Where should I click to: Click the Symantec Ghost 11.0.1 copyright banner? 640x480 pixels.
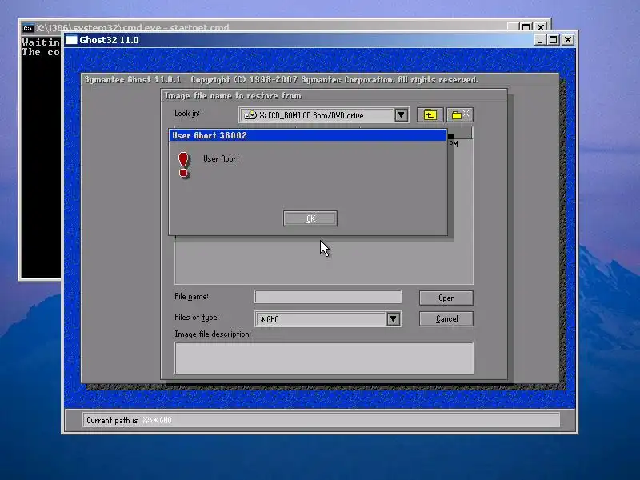(x=282, y=79)
